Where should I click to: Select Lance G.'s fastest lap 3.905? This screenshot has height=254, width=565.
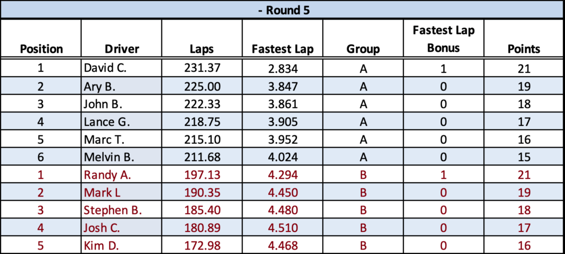282,121
